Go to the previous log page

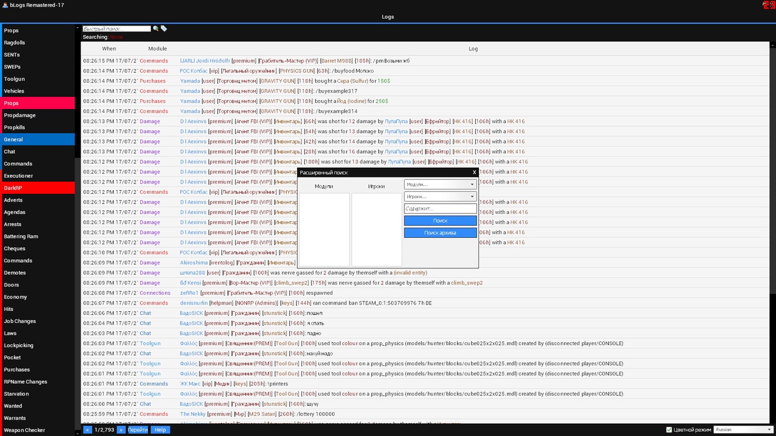[x=87, y=430]
